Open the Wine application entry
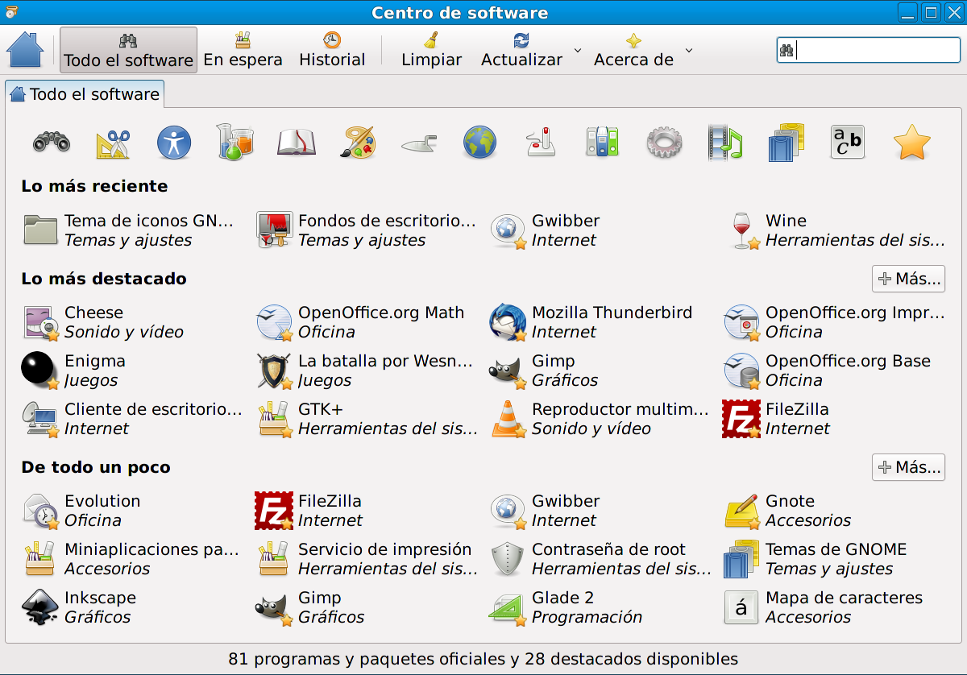Screen dimensions: 967x675 tap(834, 230)
